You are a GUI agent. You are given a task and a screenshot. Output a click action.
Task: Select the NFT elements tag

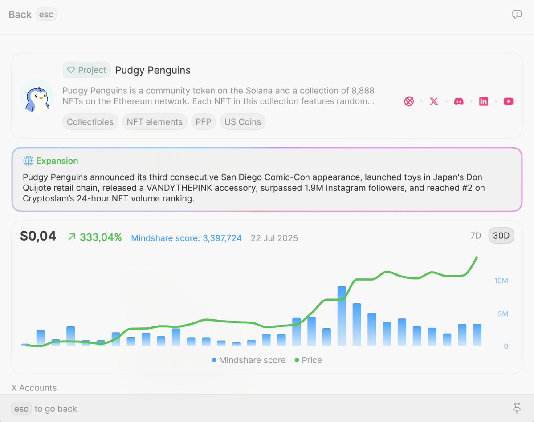tap(155, 122)
